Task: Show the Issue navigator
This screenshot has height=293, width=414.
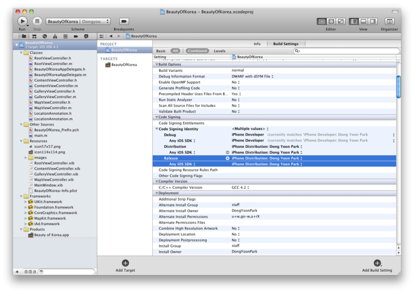Action: click(x=55, y=36)
